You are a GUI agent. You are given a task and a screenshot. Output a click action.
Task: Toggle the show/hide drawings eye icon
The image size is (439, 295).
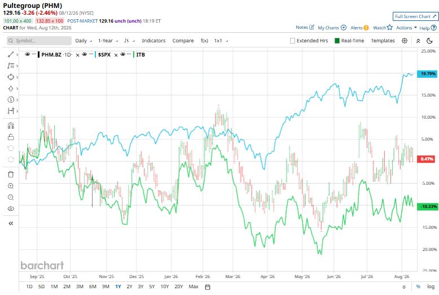tap(11, 209)
